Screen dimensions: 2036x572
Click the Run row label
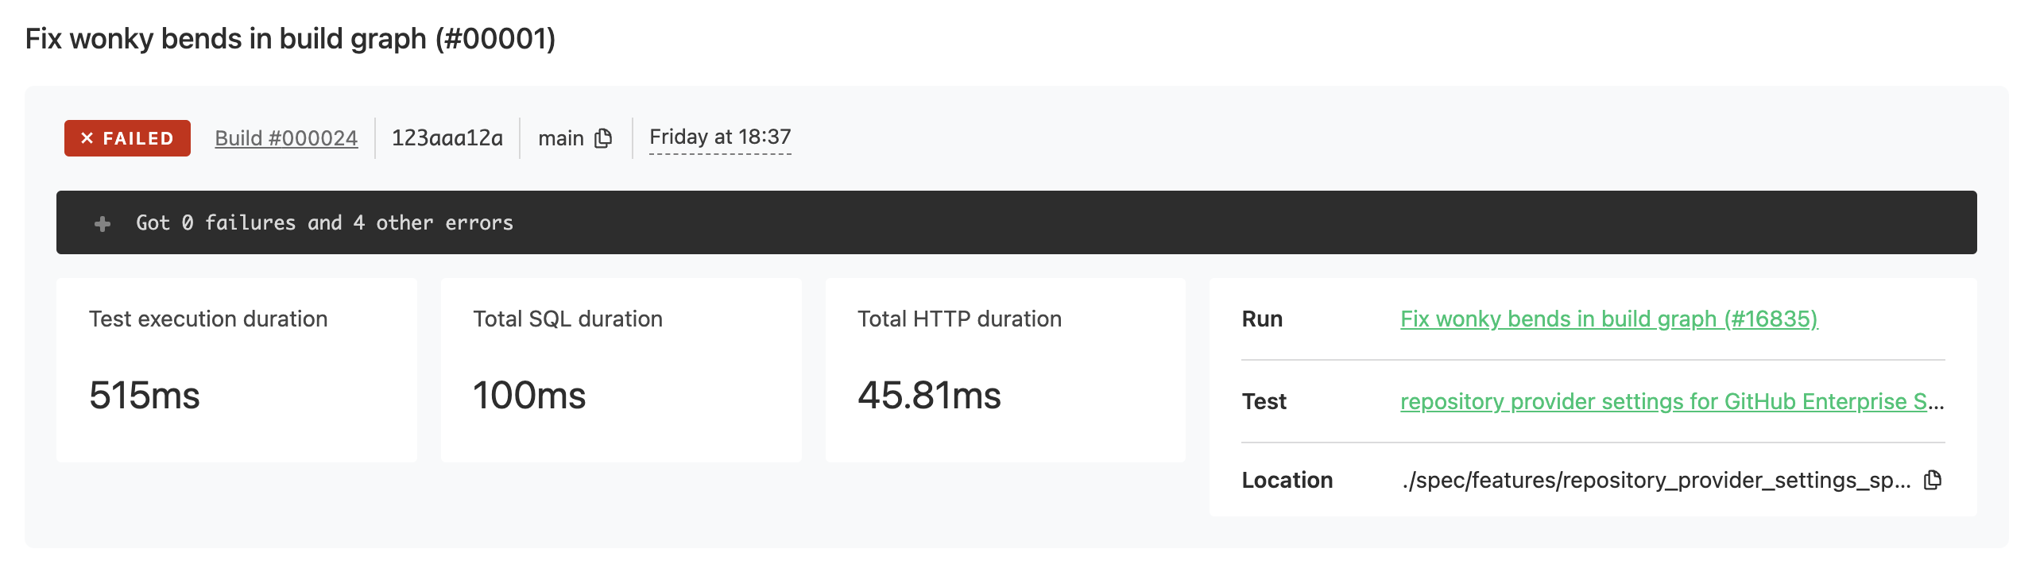[x=1262, y=319]
